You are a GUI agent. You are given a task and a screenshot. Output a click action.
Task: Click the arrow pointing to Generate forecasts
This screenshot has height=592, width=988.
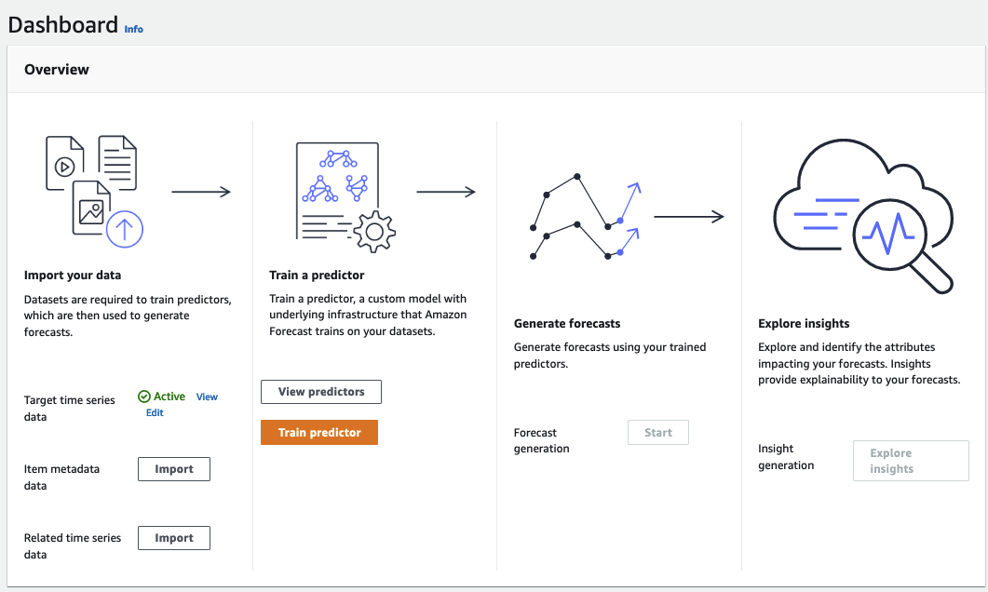(x=448, y=192)
